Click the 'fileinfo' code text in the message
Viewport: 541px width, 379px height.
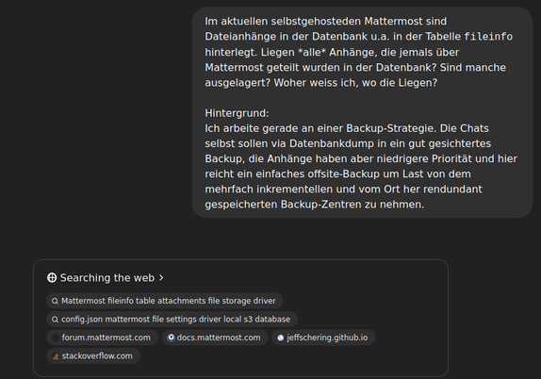coord(488,37)
